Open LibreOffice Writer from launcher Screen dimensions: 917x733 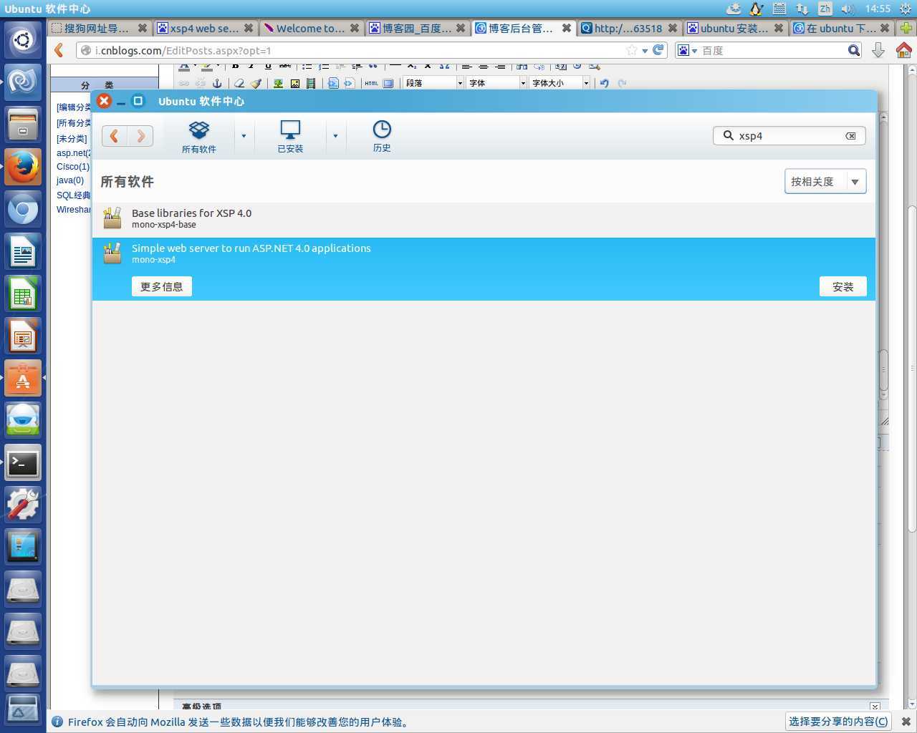[23, 251]
